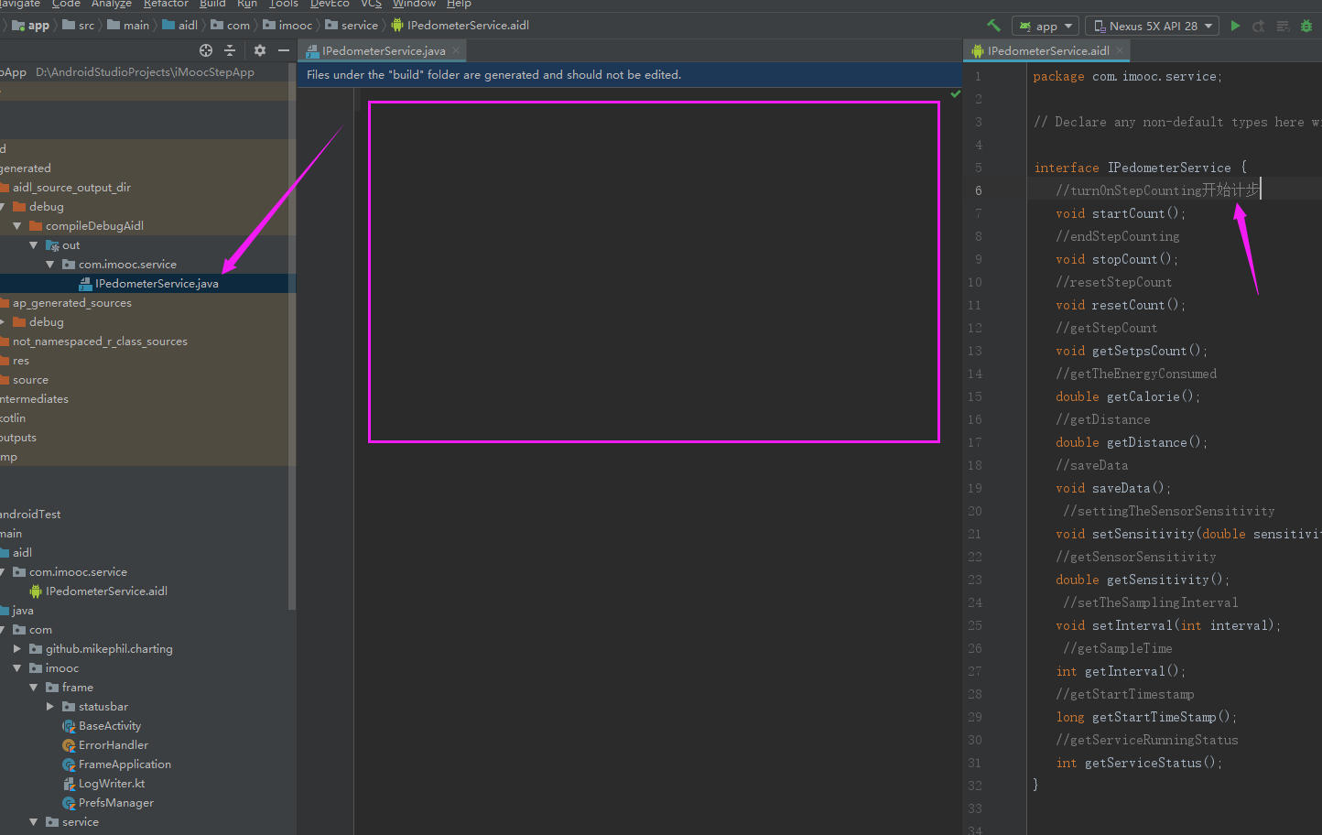
Task: Hide the Project panel with the minus icon
Action: [284, 50]
